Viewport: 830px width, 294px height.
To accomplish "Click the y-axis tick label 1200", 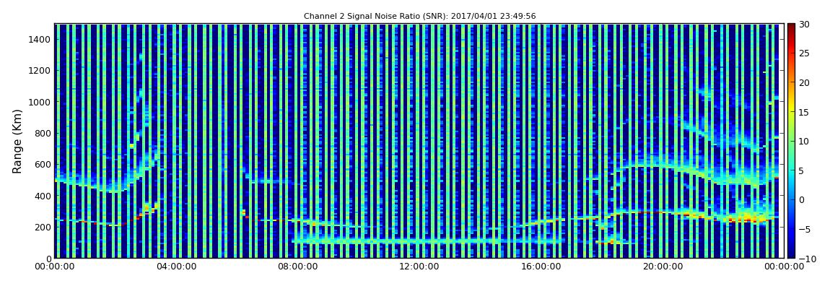I will (40, 71).
